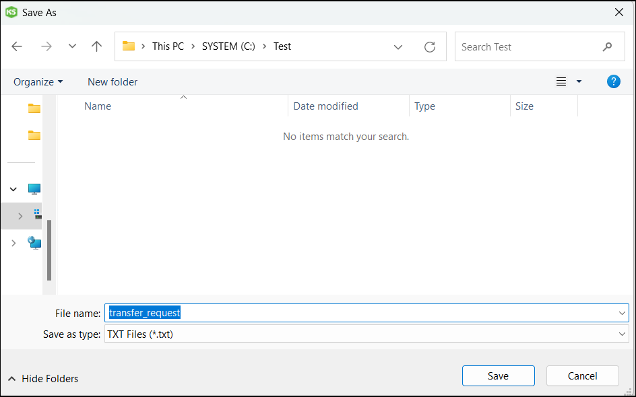The height and width of the screenshot is (397, 636).
Task: Select the Network icon in sidebar
Action: 34,243
